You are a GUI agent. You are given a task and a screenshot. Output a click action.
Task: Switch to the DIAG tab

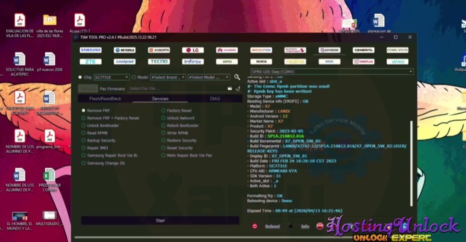tap(215, 98)
